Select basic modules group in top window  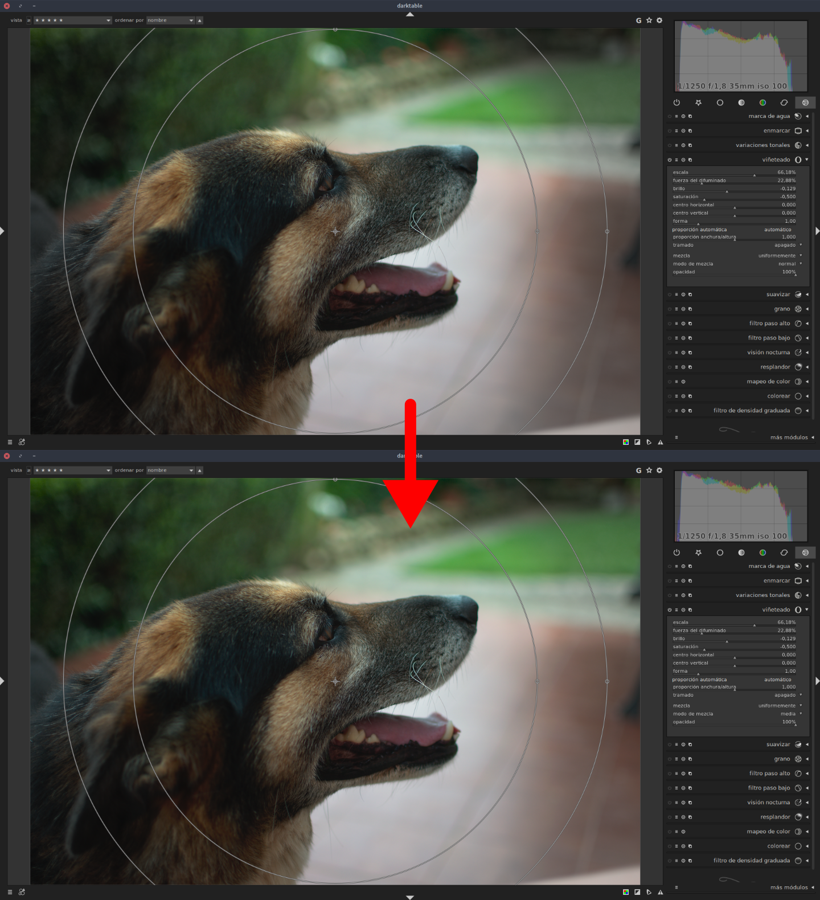720,103
